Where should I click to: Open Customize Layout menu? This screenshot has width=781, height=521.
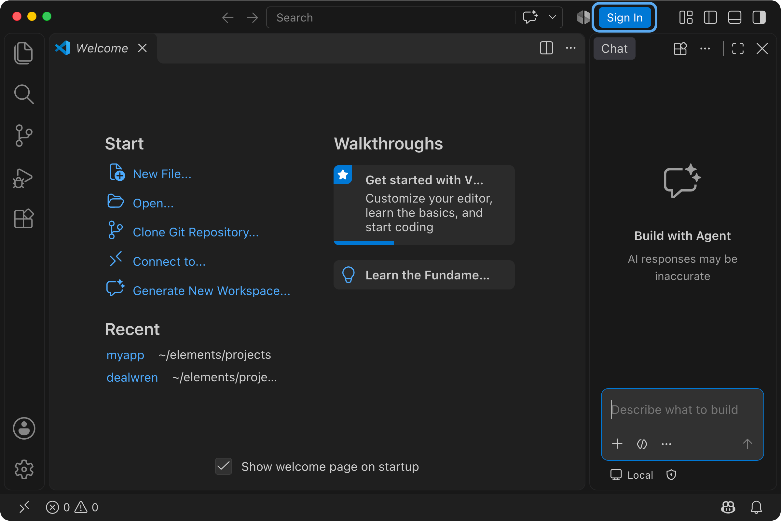[686, 17]
